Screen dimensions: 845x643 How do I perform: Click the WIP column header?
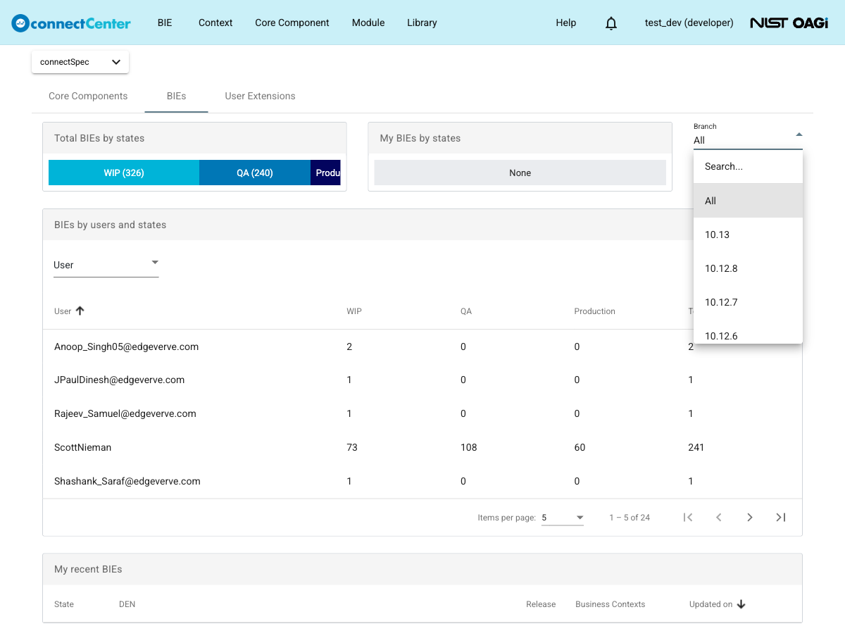click(x=354, y=311)
